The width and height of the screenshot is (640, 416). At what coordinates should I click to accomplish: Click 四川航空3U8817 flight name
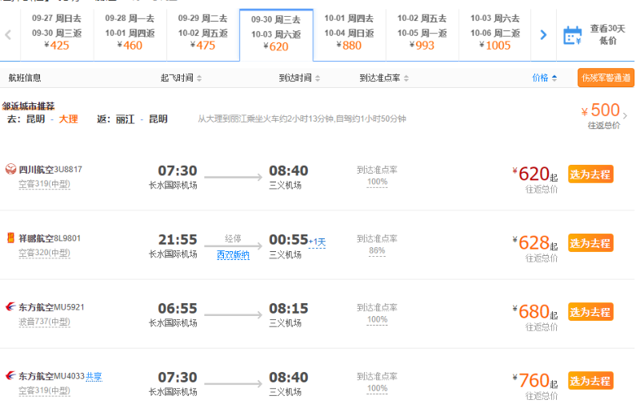[x=50, y=170]
